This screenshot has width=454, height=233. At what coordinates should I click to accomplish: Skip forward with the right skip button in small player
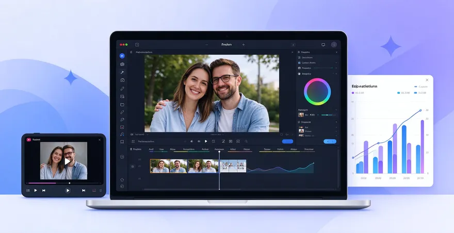click(84, 190)
